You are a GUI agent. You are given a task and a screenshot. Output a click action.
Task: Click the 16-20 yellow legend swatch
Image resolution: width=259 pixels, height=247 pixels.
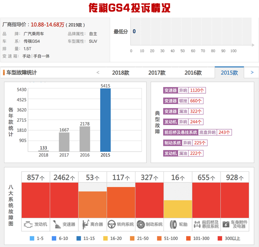click(105, 238)
